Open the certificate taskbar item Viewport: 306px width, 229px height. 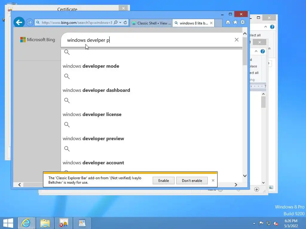pyautogui.click(x=64, y=223)
